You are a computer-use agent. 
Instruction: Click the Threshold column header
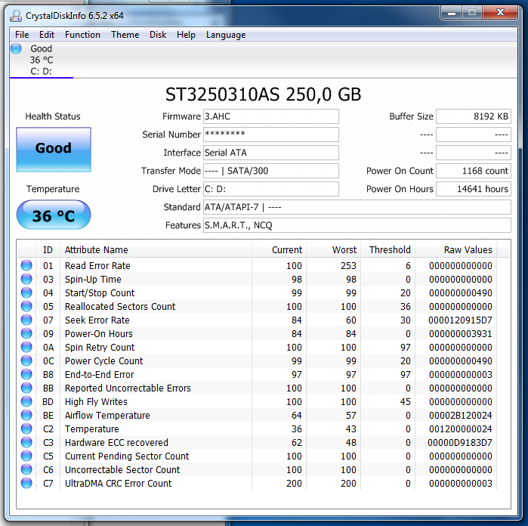click(388, 249)
